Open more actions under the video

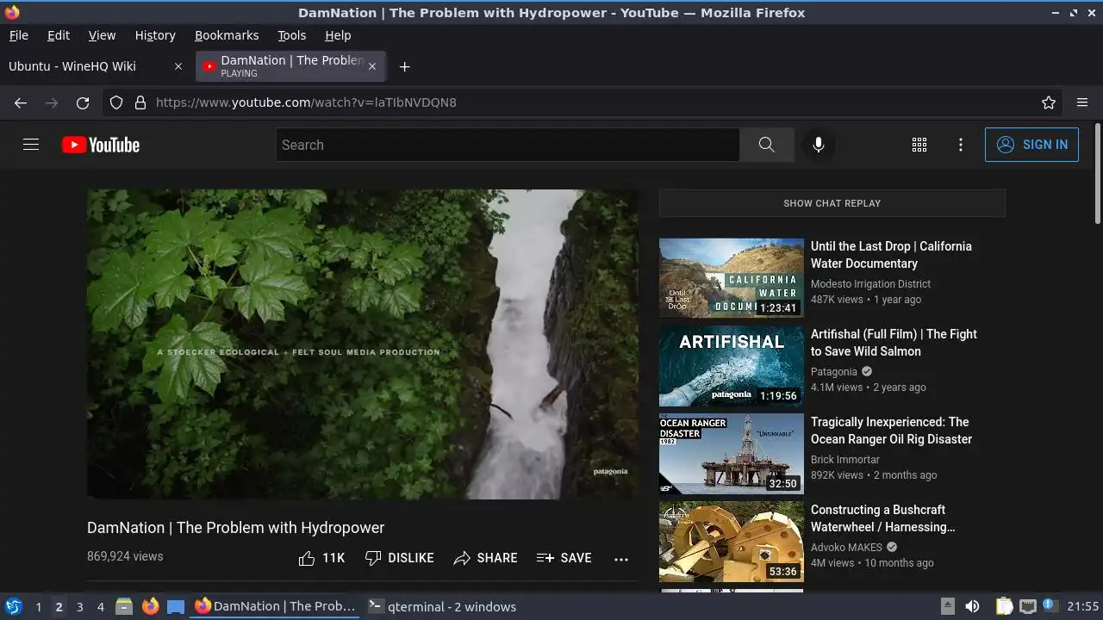621,558
